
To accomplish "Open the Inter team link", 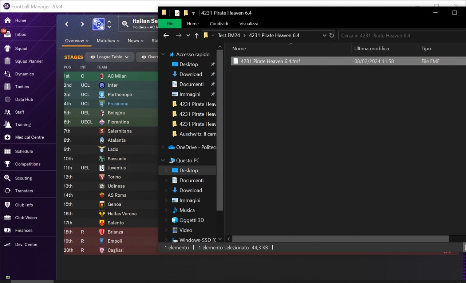I will click(112, 85).
